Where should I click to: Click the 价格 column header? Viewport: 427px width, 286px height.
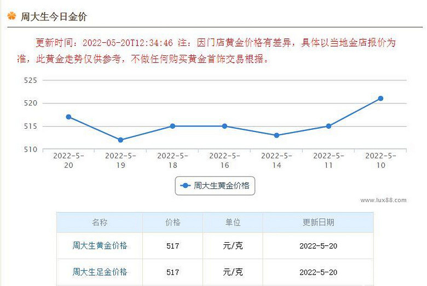point(172,222)
